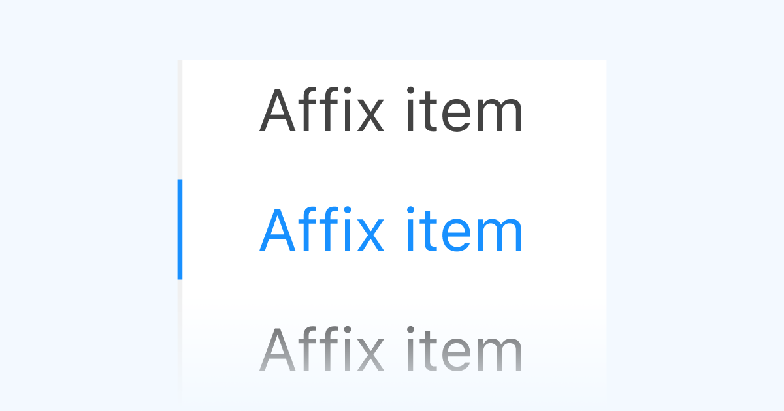Viewport: 784px width, 411px height.
Task: Click the blue selection marker on the rail
Action: pyautogui.click(x=181, y=230)
